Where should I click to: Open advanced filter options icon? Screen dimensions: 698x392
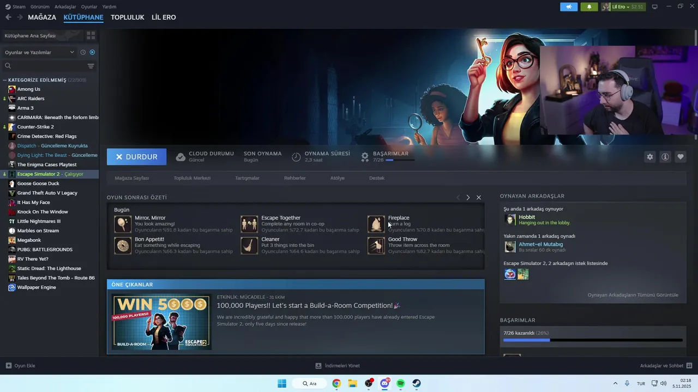(x=91, y=66)
